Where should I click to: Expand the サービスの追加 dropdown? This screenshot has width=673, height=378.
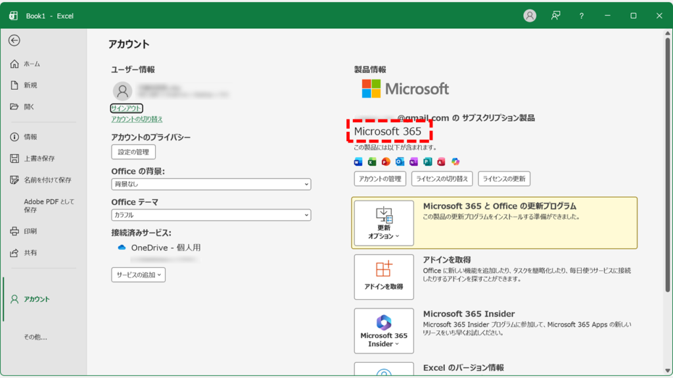[138, 275]
